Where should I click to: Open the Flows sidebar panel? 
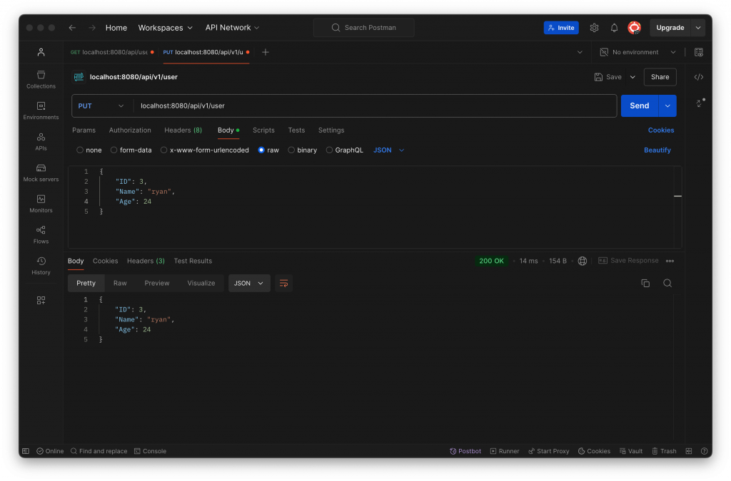coord(41,235)
